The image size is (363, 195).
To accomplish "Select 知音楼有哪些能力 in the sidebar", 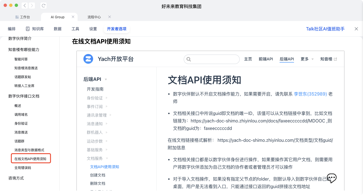I will [24, 50].
